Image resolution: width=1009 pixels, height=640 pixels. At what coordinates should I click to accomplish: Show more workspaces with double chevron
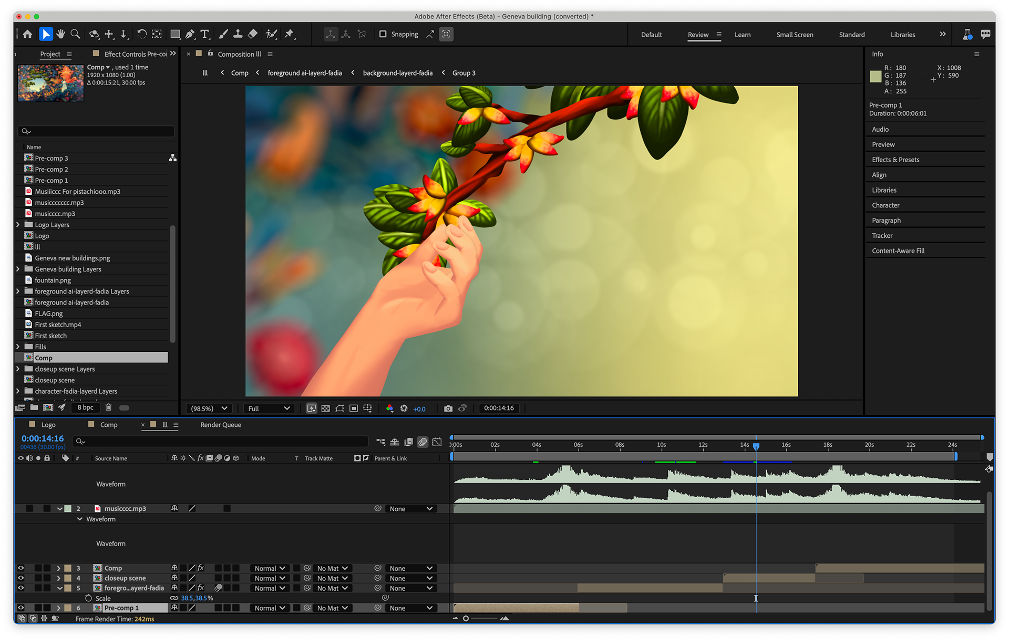pyautogui.click(x=943, y=34)
